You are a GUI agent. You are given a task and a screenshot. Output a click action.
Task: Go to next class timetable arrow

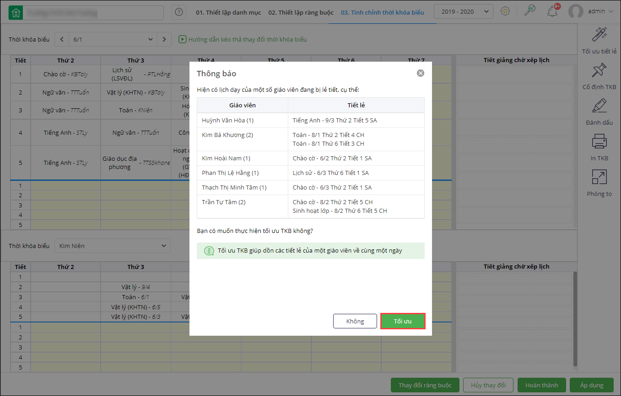[164, 40]
